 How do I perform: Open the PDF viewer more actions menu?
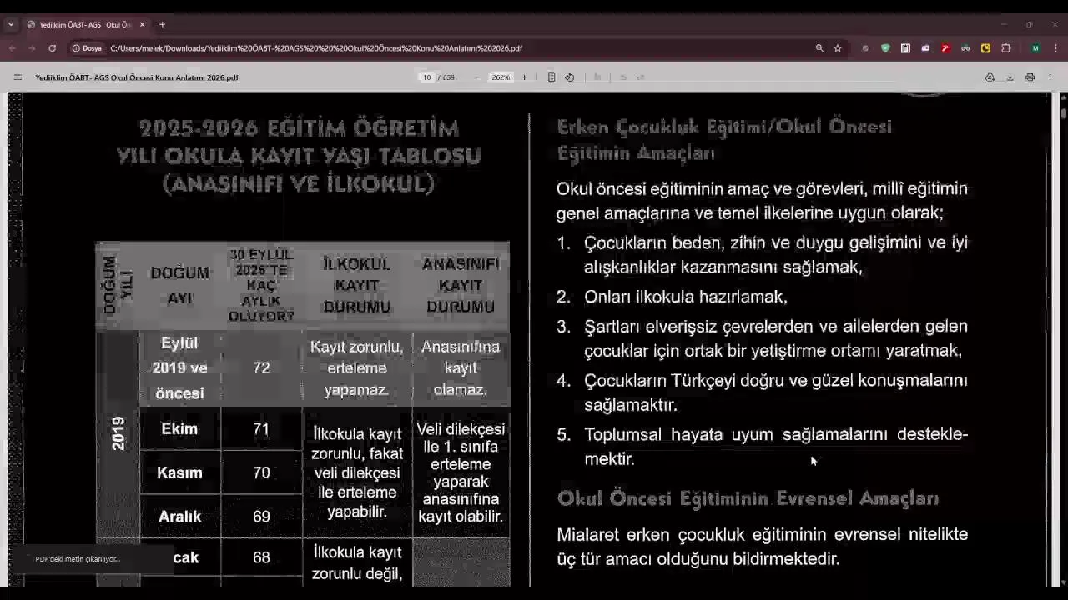(1050, 77)
